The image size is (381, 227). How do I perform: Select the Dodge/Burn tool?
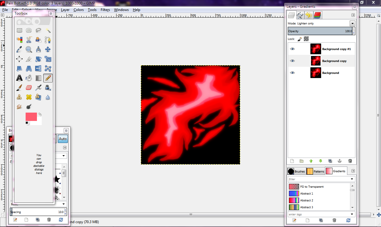29,107
